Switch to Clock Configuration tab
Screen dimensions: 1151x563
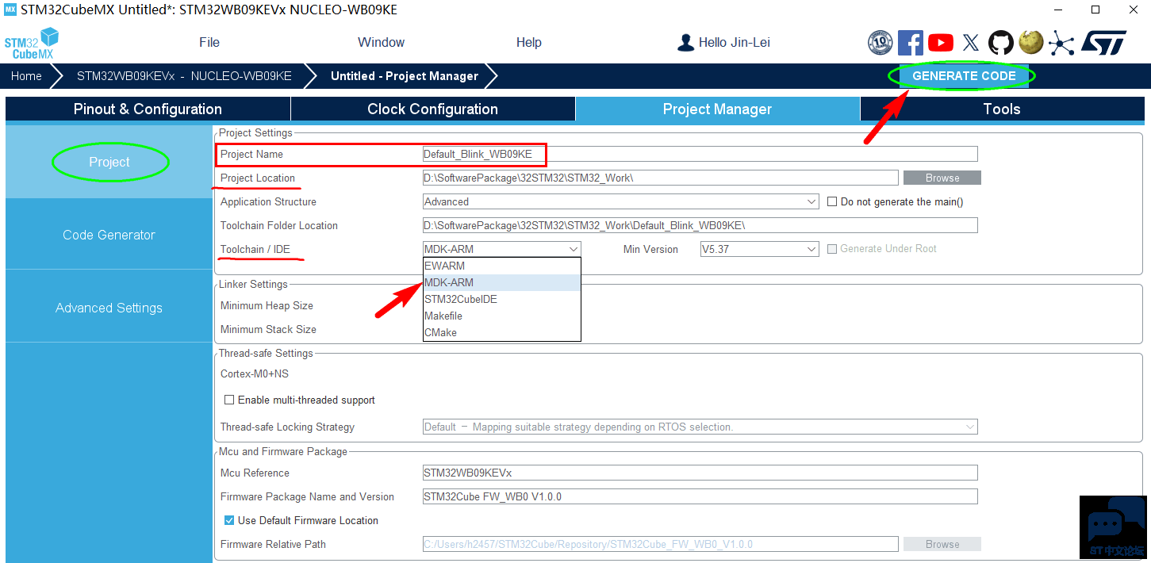click(433, 109)
